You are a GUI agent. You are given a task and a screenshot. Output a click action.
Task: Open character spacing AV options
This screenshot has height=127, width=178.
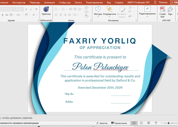pos(12,15)
